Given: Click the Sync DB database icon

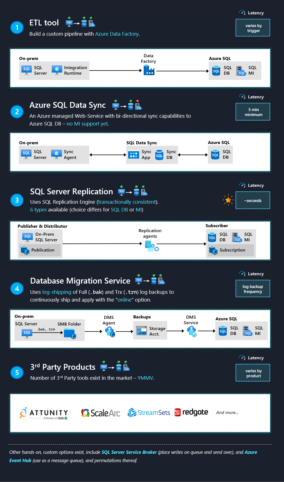Looking at the screenshot, I should tap(159, 155).
